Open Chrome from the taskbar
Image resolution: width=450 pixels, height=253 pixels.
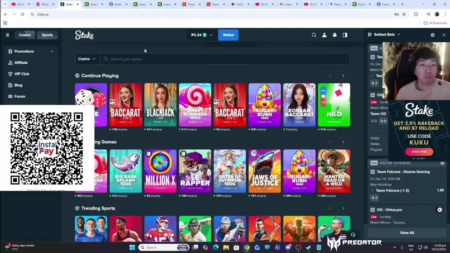pos(247,247)
